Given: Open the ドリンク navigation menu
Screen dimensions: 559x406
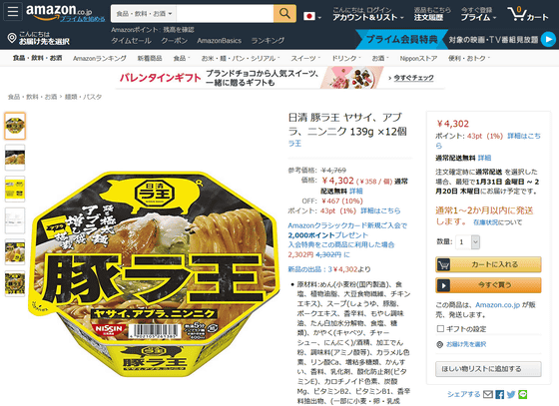Looking at the screenshot, I should click(346, 58).
